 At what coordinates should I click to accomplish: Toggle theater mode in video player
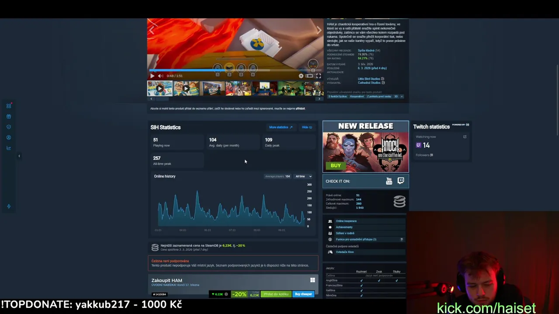tap(309, 76)
